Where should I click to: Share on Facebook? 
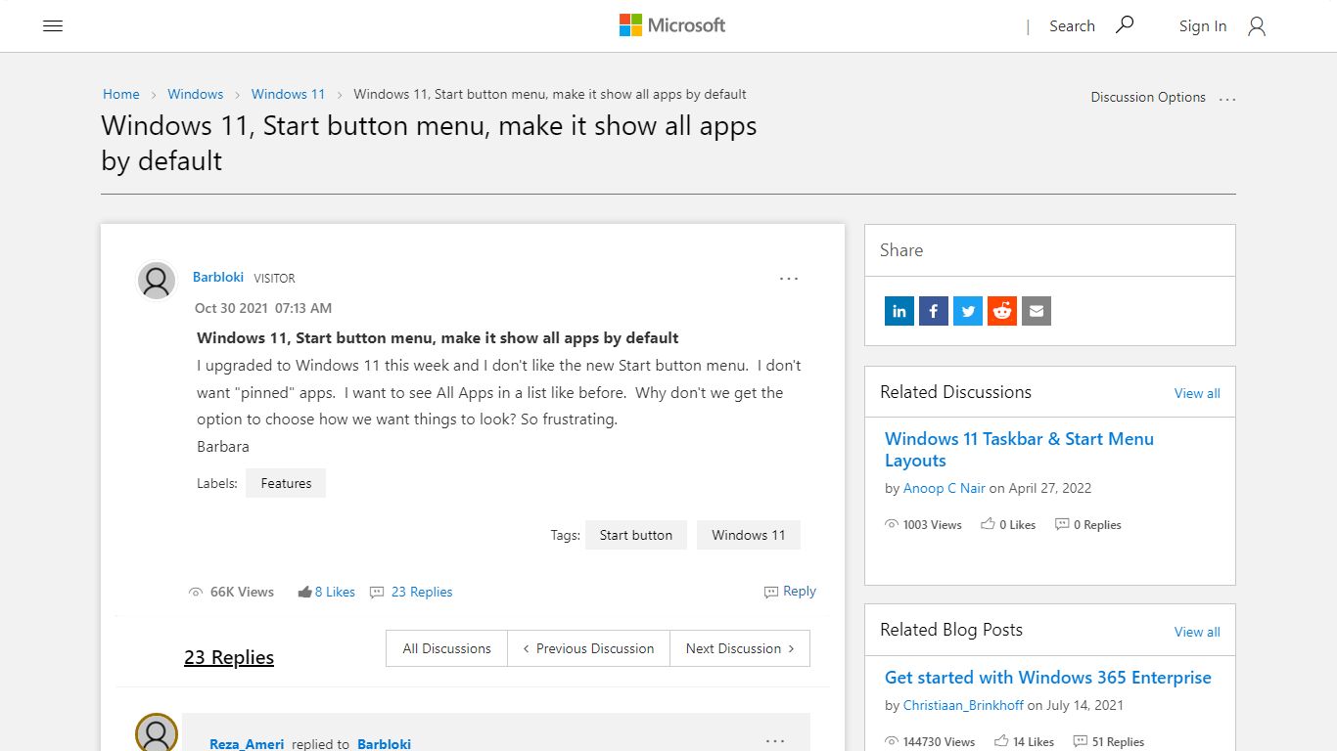(934, 311)
